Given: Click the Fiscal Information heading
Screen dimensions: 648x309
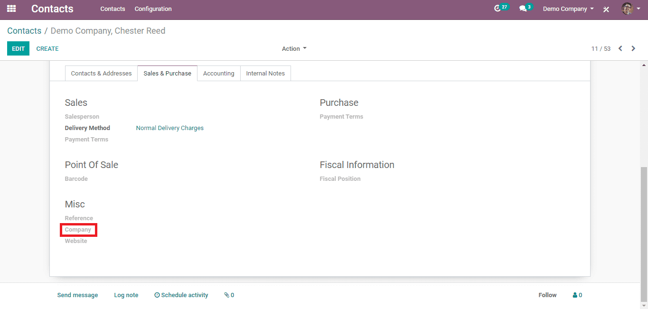Looking at the screenshot, I should pyautogui.click(x=357, y=165).
